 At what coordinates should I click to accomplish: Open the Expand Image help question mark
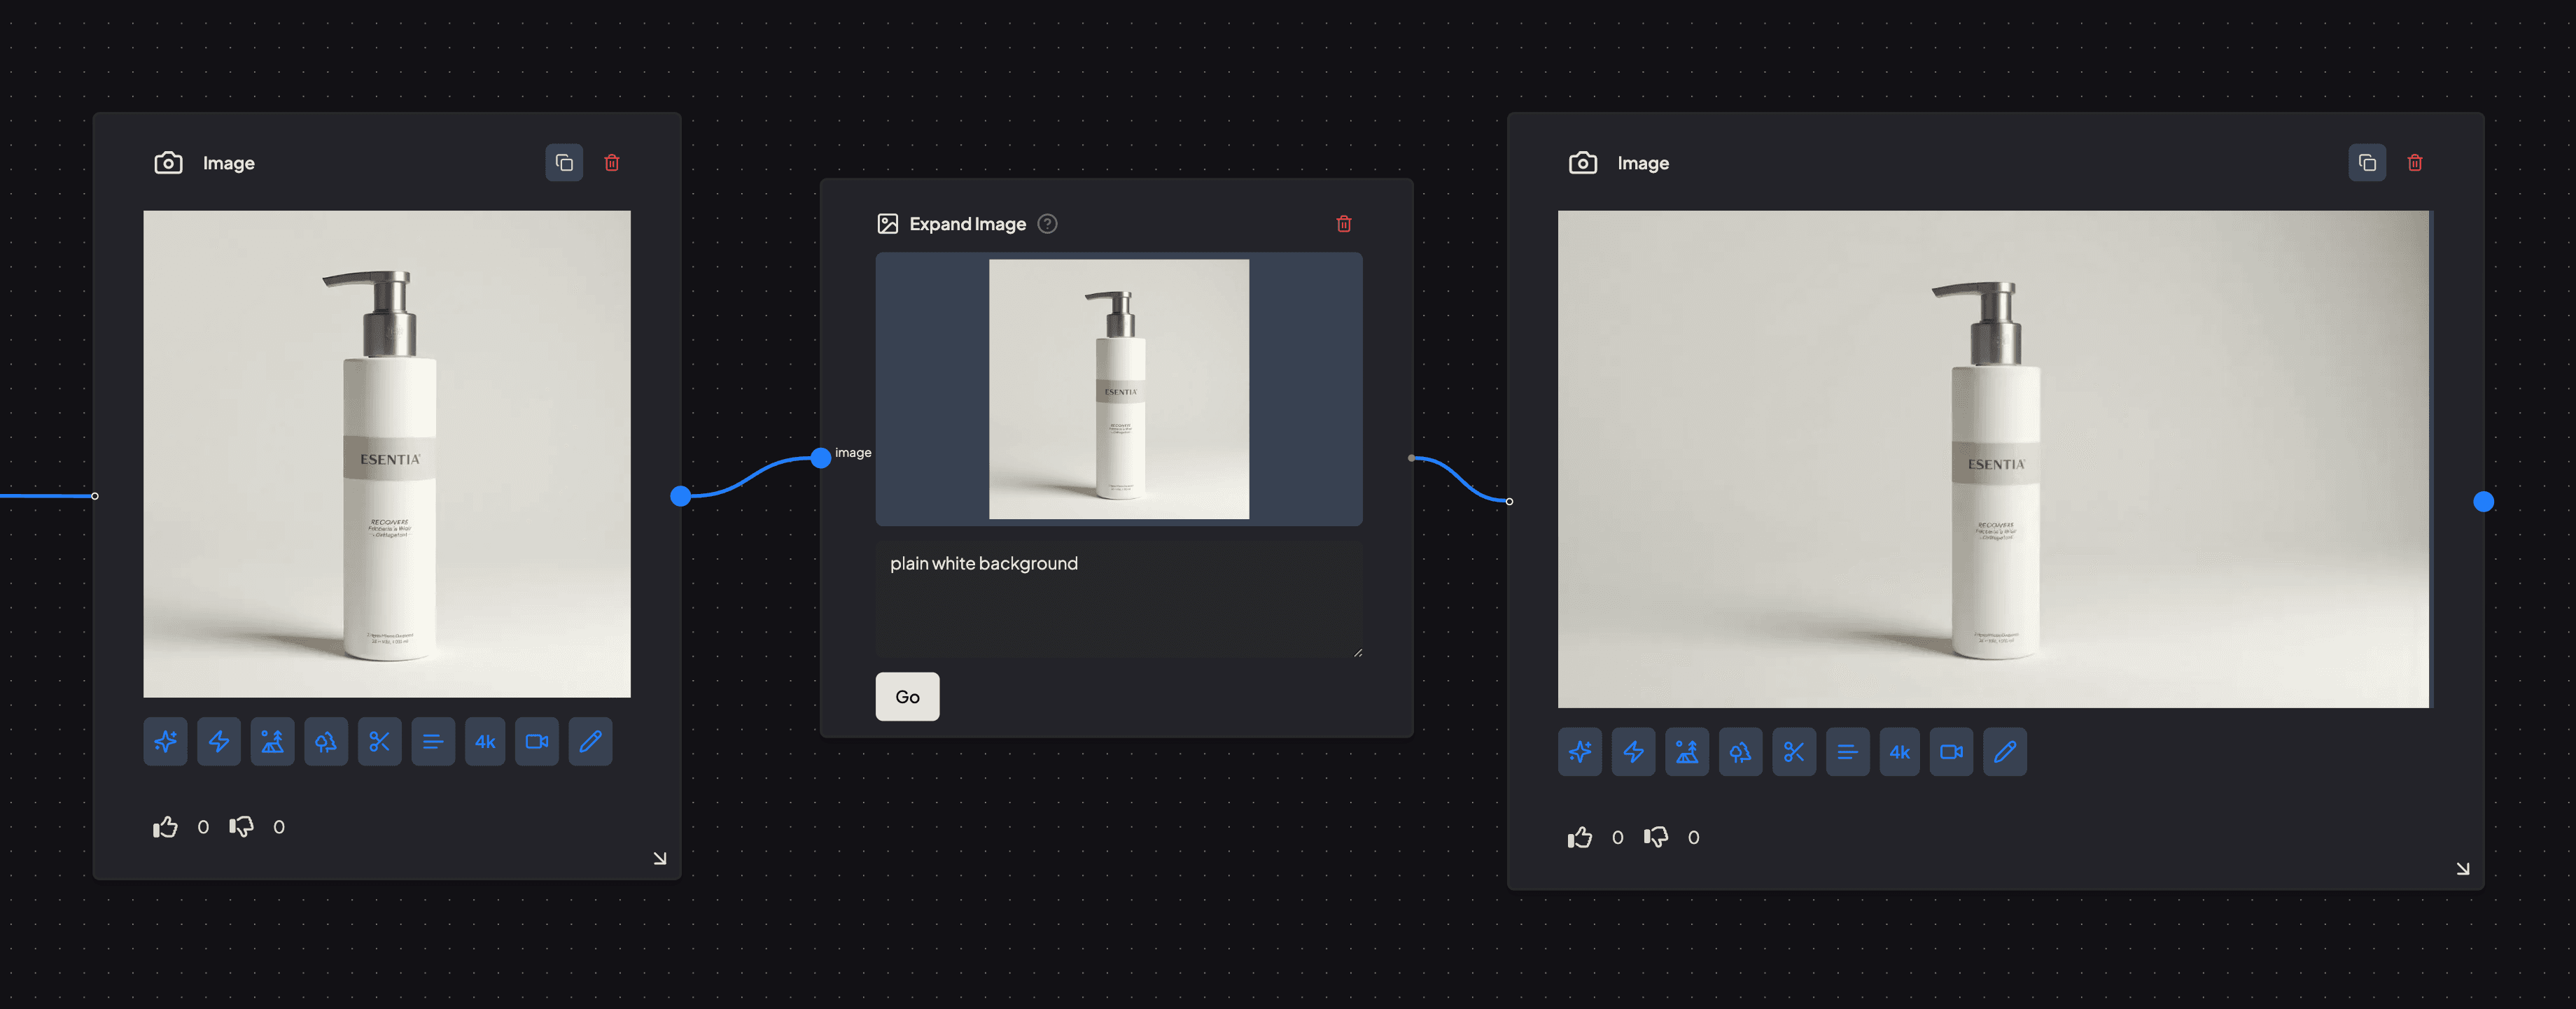coord(1047,224)
